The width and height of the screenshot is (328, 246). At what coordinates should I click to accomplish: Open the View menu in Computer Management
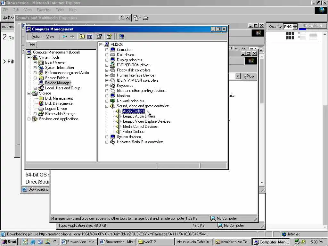pos(50,37)
